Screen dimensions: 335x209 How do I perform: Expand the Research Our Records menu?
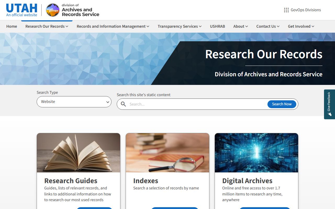point(47,26)
